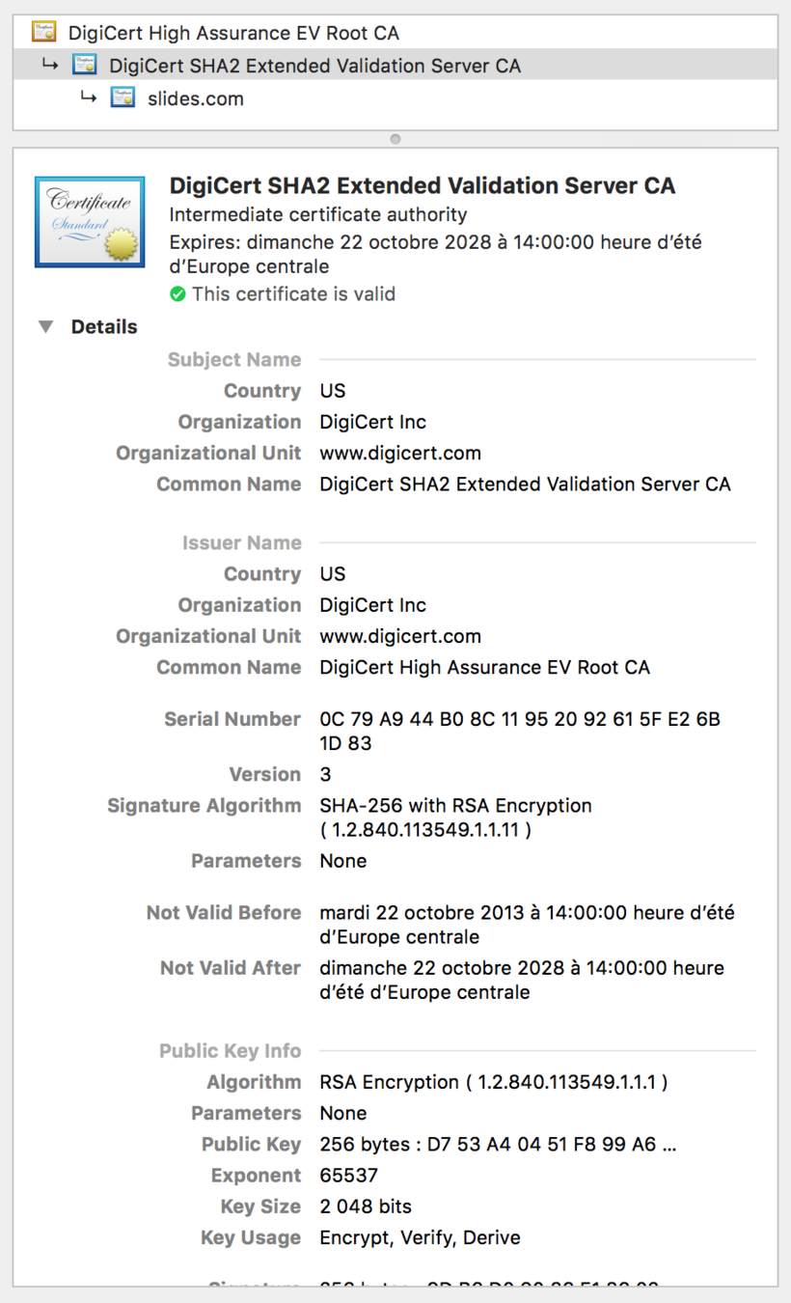This screenshot has width=791, height=1303.
Task: Click Issuer Name Country value US
Action: [333, 574]
